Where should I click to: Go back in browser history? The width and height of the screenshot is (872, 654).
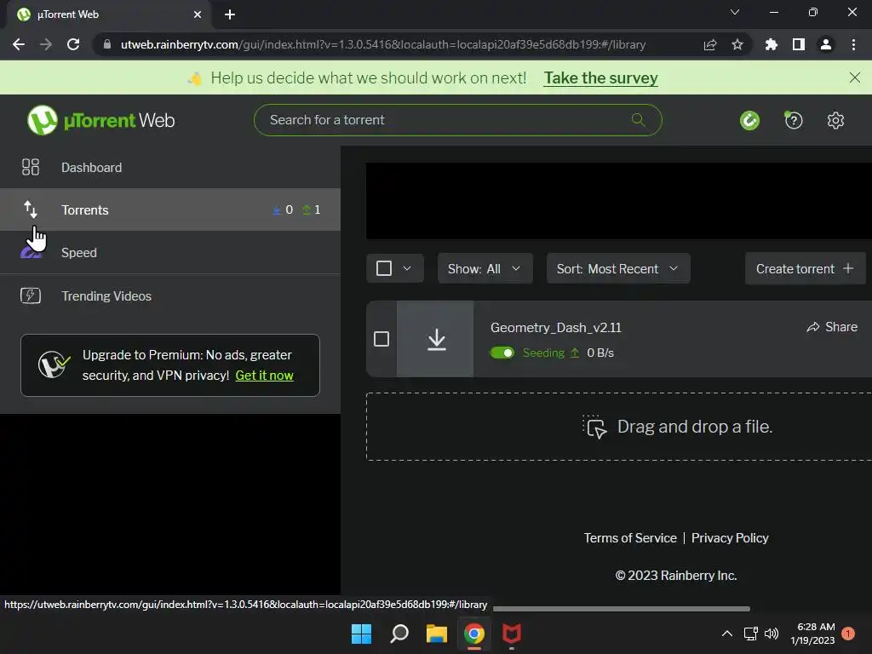tap(19, 44)
